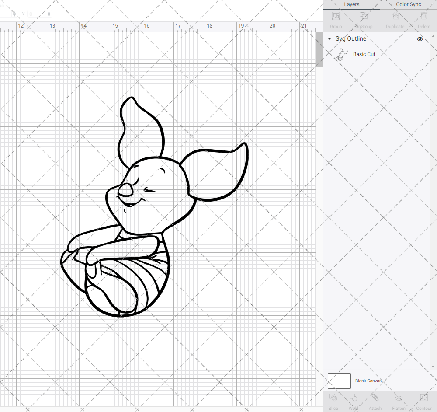Click the layers panel scroll down arrow
437x412 pixels.
[x=433, y=367]
